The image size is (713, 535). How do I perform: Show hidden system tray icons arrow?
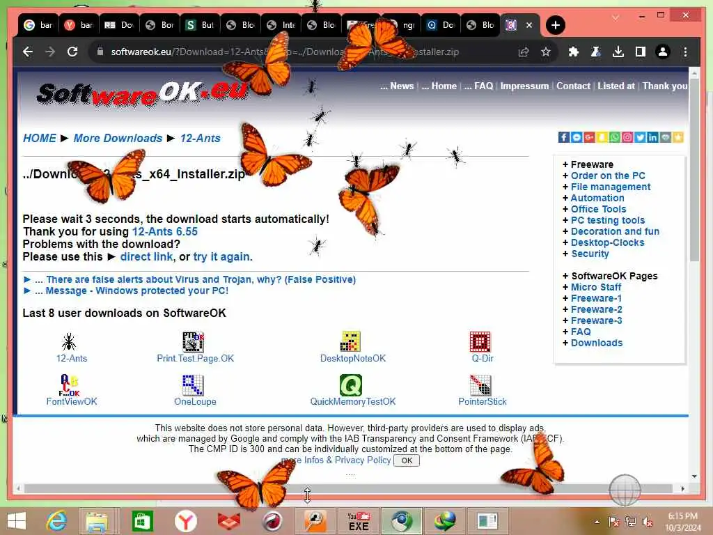pyautogui.click(x=597, y=521)
